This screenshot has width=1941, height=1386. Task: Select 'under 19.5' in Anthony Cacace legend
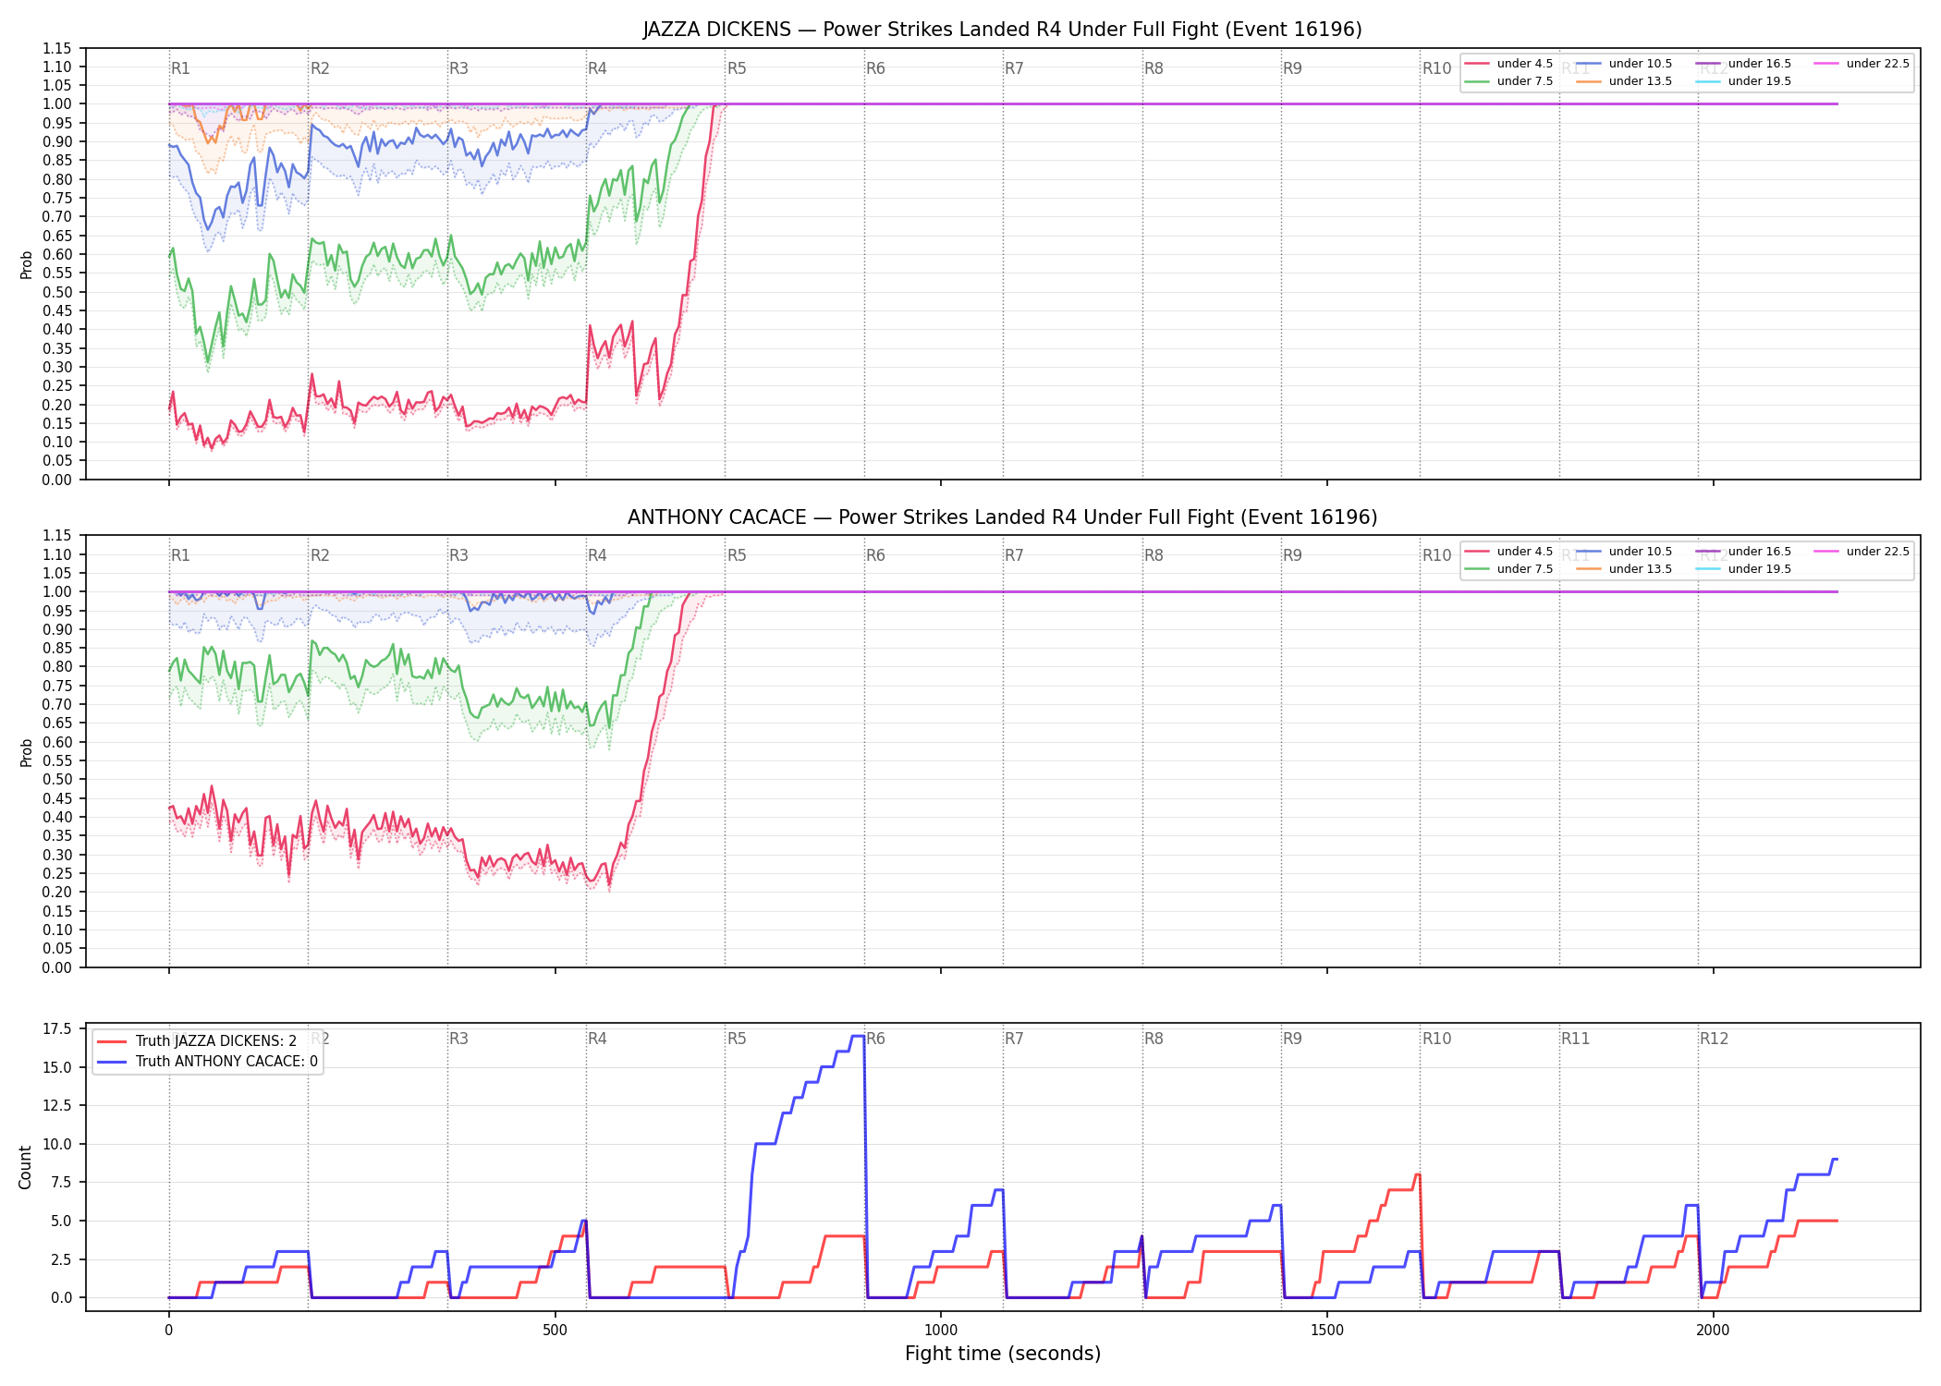coord(1743,569)
